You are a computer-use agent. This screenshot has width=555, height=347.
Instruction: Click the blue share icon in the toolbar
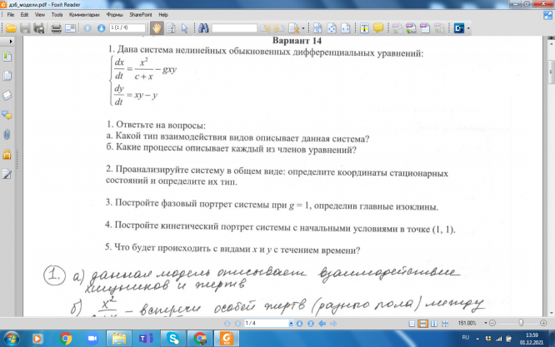pyautogui.click(x=459, y=28)
